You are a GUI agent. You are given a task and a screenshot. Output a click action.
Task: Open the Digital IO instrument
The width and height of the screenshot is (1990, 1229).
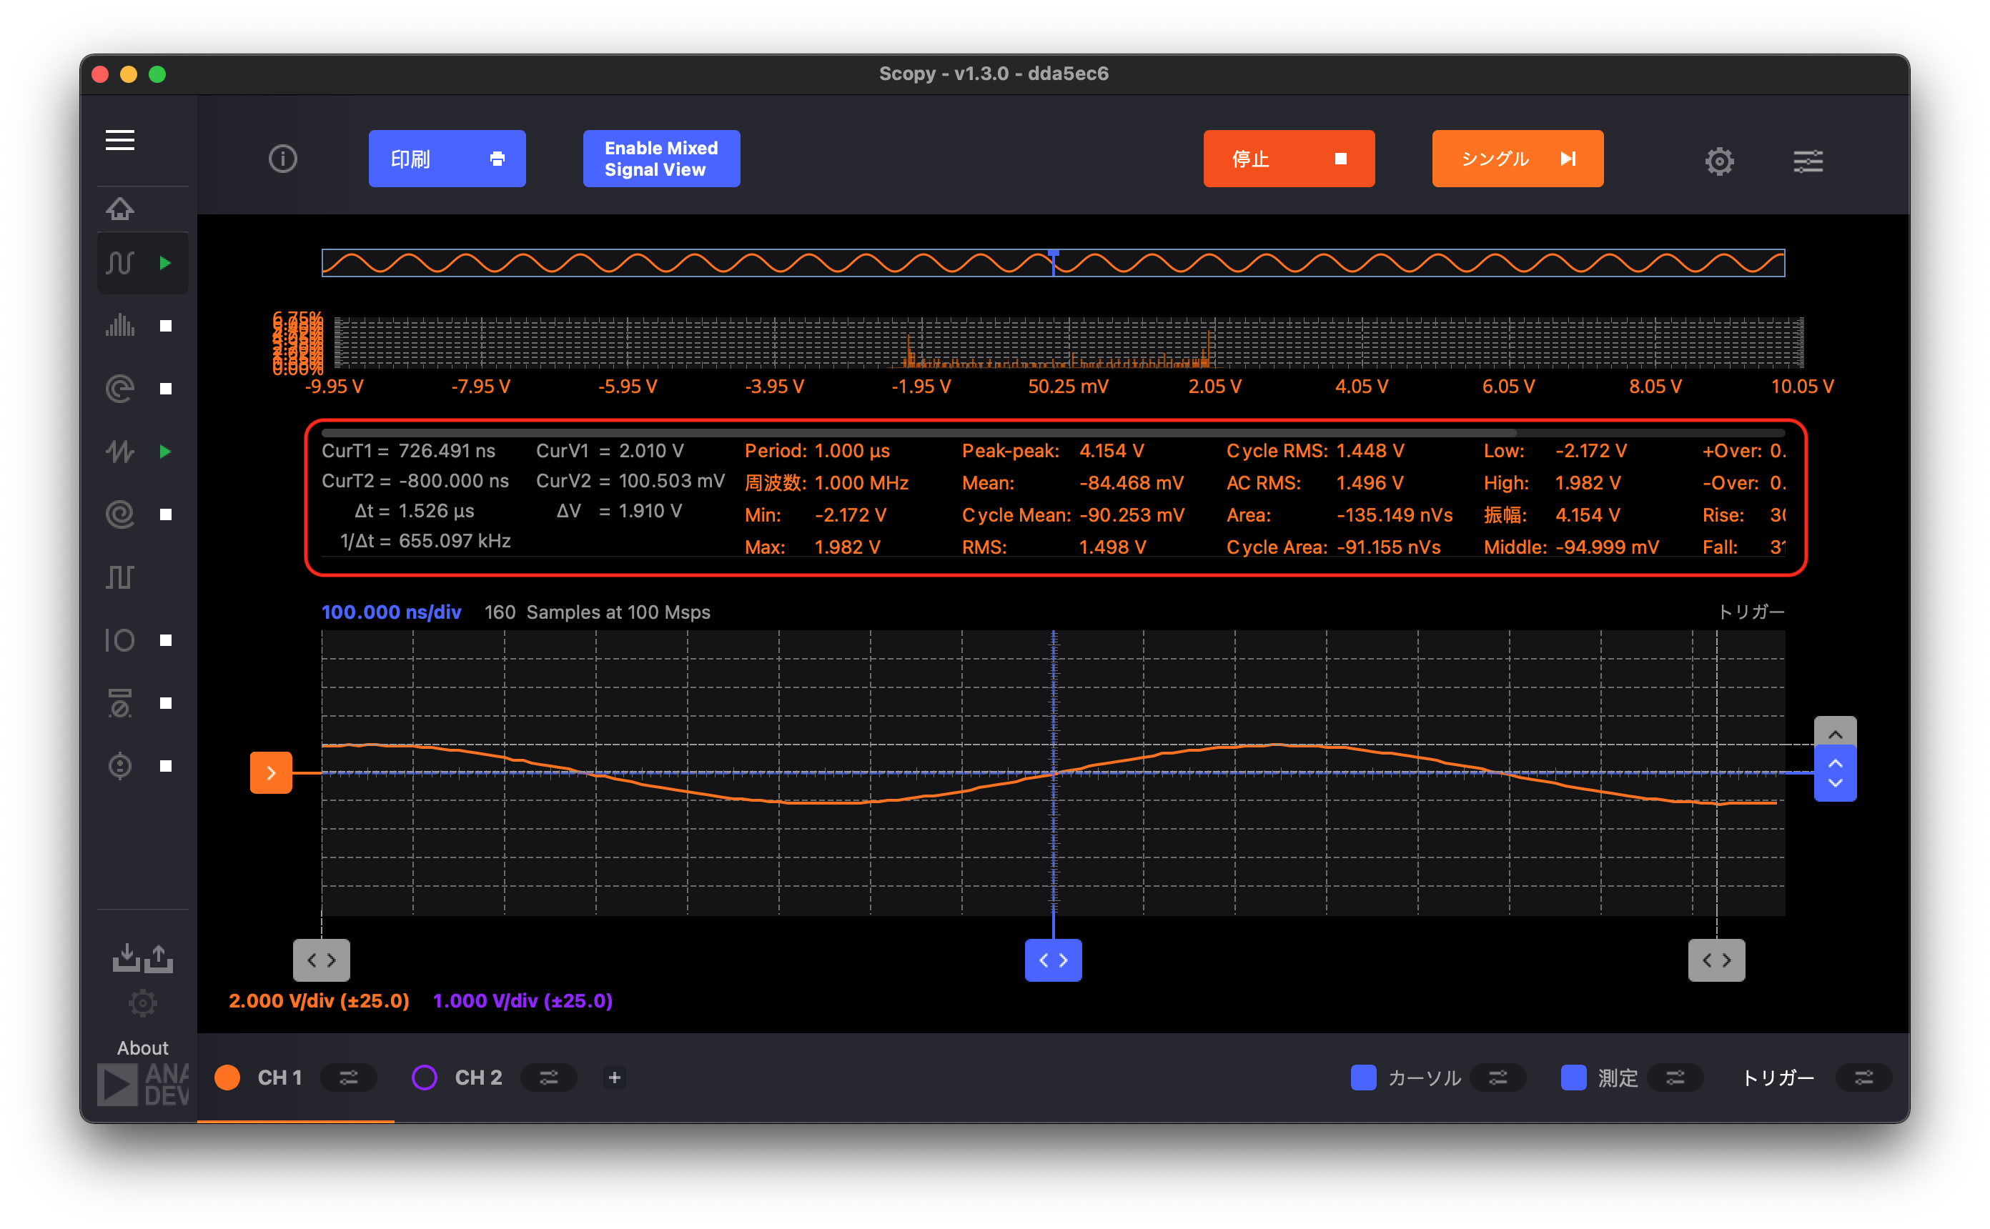tap(120, 640)
